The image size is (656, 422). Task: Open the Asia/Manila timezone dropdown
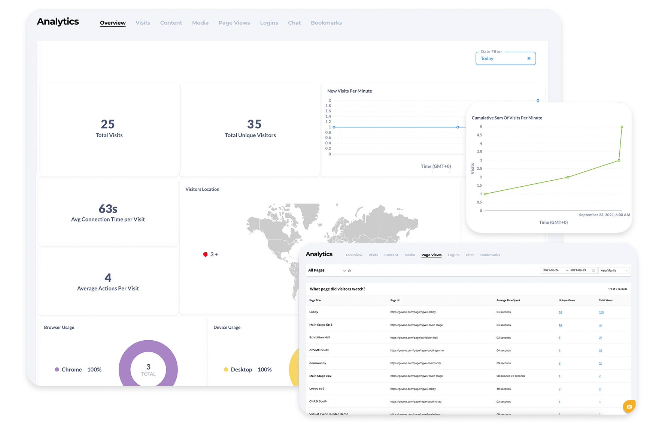point(614,270)
